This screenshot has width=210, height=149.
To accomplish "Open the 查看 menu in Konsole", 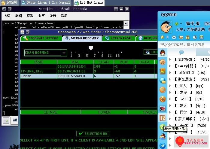I will pyautogui.click(x=30, y=16).
